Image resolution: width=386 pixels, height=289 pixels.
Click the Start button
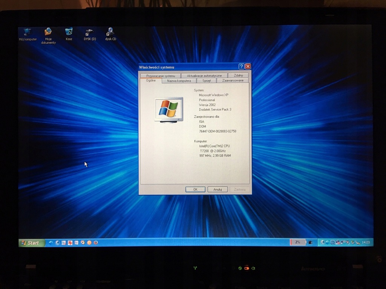pyautogui.click(x=32, y=243)
